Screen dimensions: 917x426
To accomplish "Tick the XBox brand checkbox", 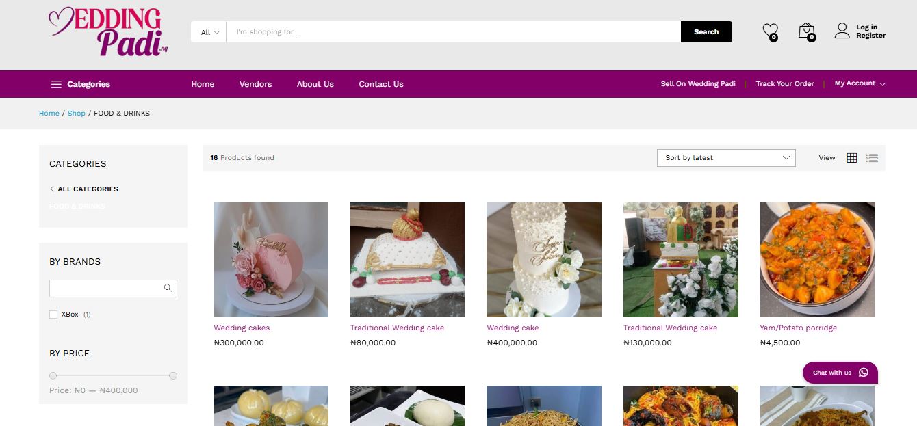I will click(x=53, y=315).
